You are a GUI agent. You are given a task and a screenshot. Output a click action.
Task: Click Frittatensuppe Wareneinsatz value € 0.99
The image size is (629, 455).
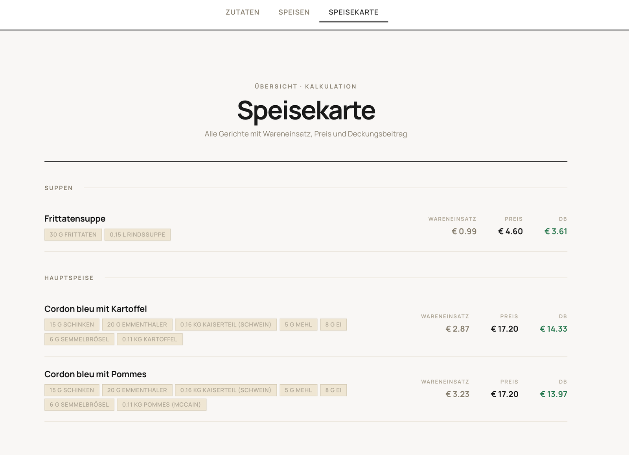(x=464, y=231)
